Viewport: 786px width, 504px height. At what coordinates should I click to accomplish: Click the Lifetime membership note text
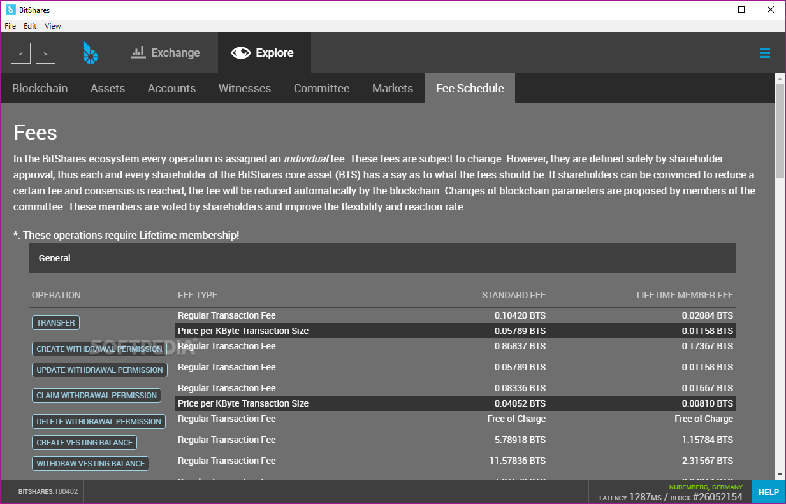coord(126,235)
